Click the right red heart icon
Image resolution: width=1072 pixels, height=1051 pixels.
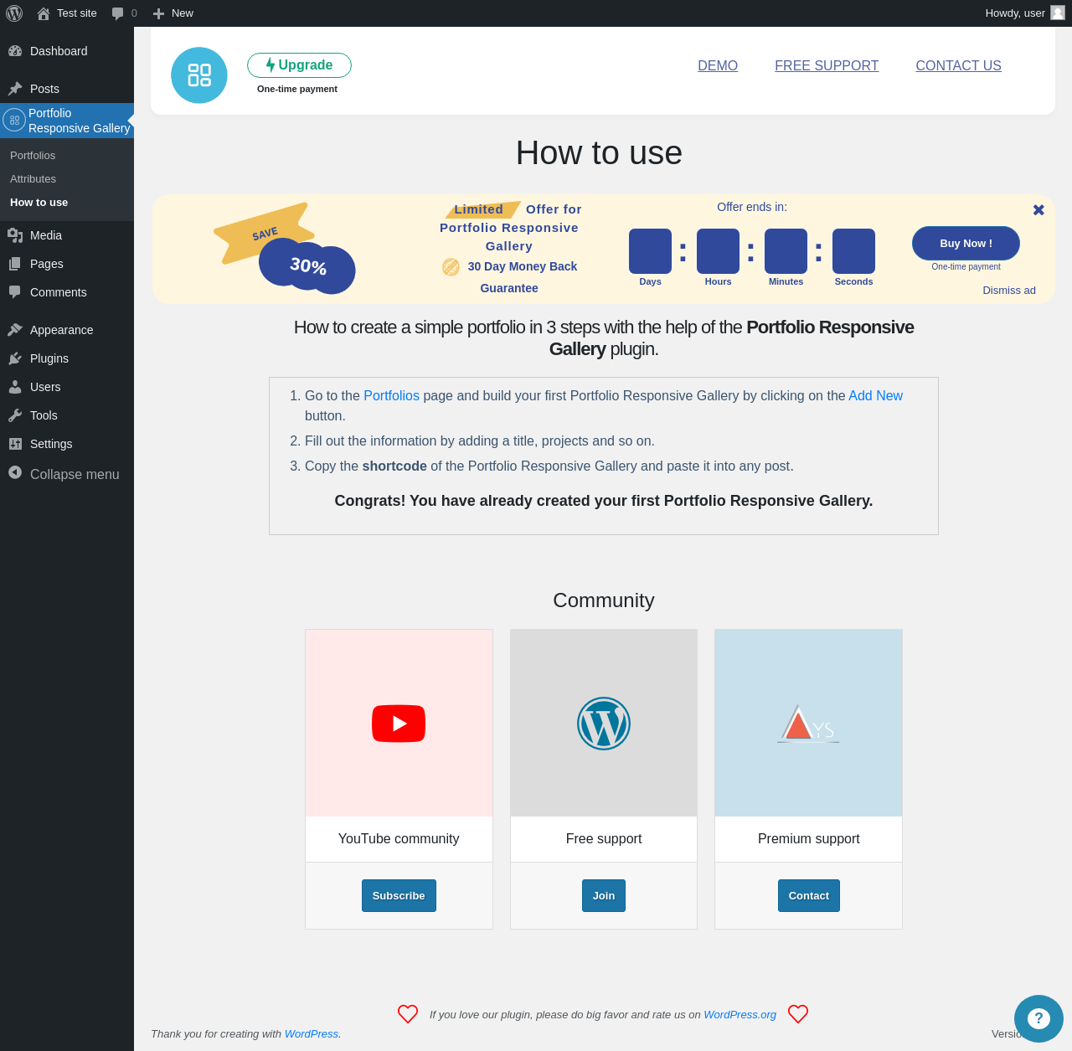pyautogui.click(x=798, y=1014)
